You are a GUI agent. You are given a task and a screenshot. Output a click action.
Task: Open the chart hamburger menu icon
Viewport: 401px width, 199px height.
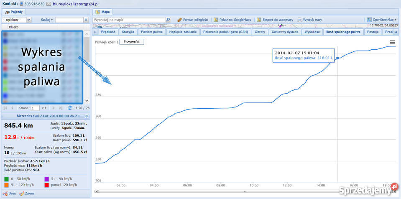[x=392, y=43]
